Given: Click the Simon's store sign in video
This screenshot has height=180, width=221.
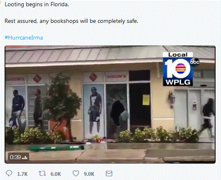Looking at the screenshot, I should pyautogui.click(x=116, y=77).
